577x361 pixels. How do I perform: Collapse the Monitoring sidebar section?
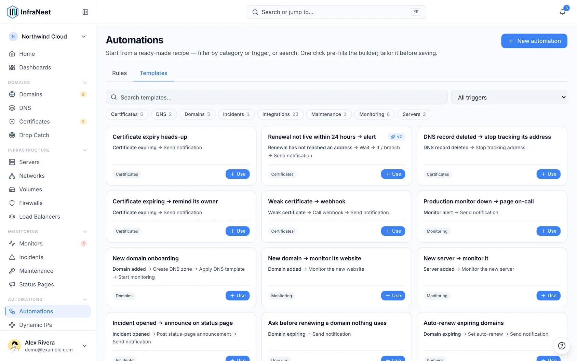(x=85, y=232)
